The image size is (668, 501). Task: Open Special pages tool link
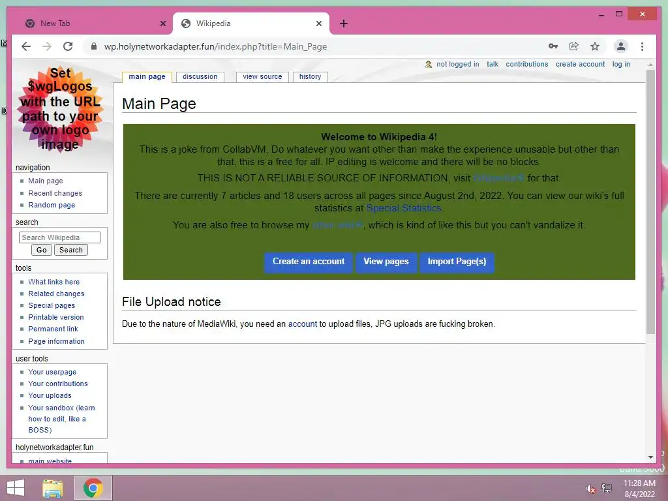52,305
